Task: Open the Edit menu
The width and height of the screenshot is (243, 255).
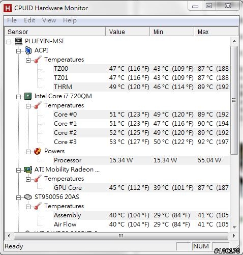Action: pyautogui.click(x=29, y=20)
